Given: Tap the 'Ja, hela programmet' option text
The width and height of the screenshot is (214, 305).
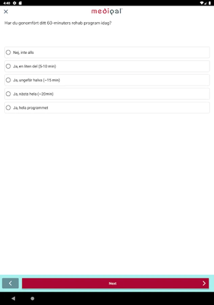Looking at the screenshot, I should [x=30, y=108].
